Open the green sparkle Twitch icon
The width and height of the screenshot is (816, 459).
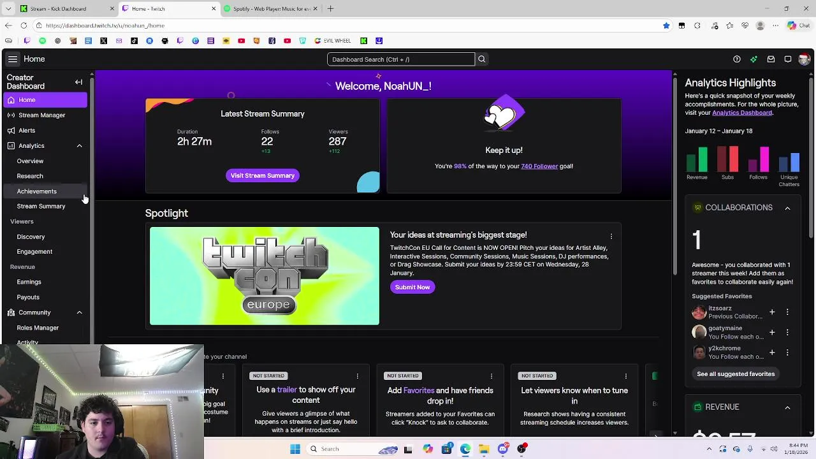[x=754, y=59]
